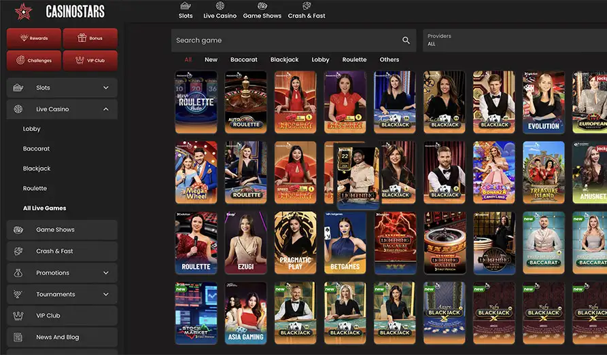
Task: Open the Ezugi game thumbnail
Action: pyautogui.click(x=246, y=243)
